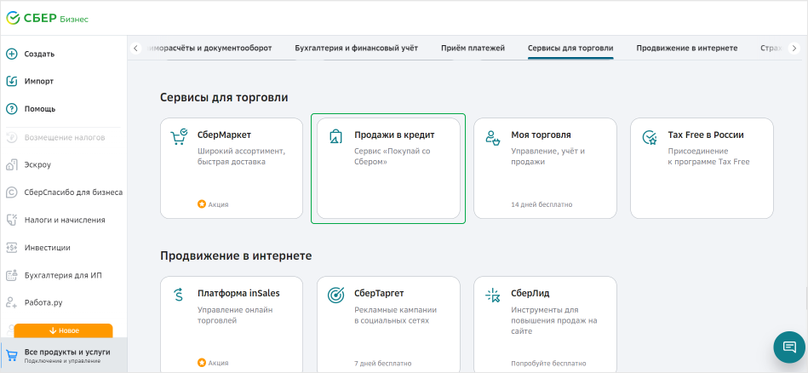Image resolution: width=808 pixels, height=373 pixels.
Task: Open the partially visible Страх tab
Action: 771,48
